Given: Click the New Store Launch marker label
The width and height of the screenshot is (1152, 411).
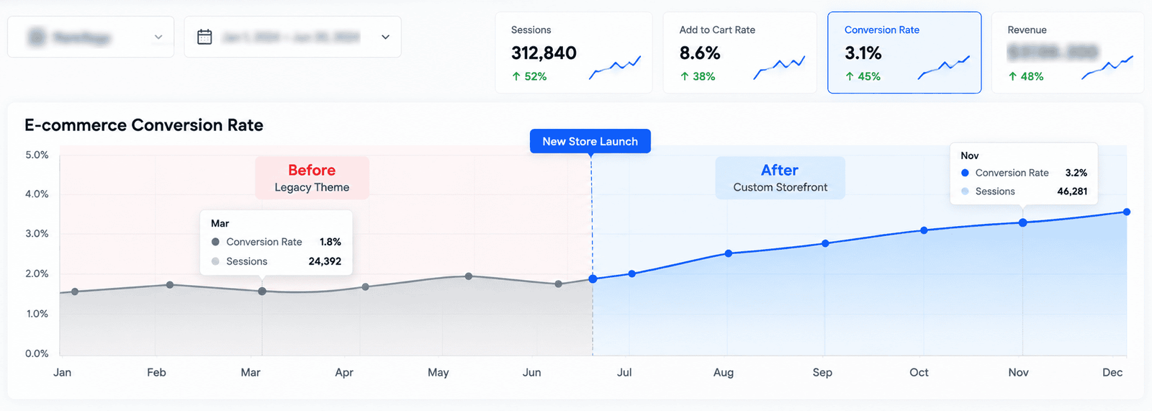Looking at the screenshot, I should [x=590, y=141].
